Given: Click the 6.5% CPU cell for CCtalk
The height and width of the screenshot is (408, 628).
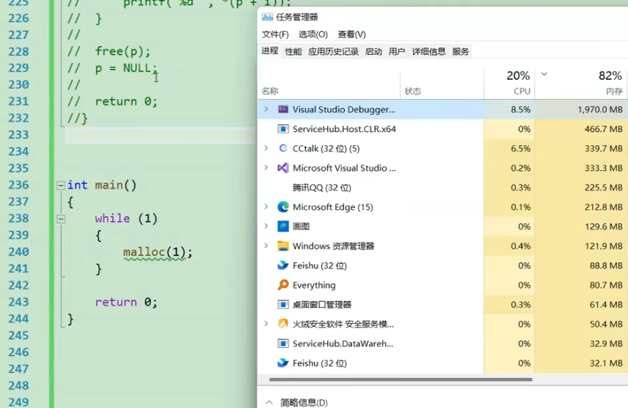Looking at the screenshot, I should click(509, 149).
